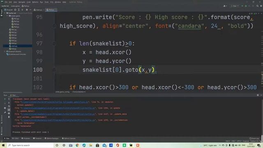Click the user account icon in toolbar

[x=225, y=6]
